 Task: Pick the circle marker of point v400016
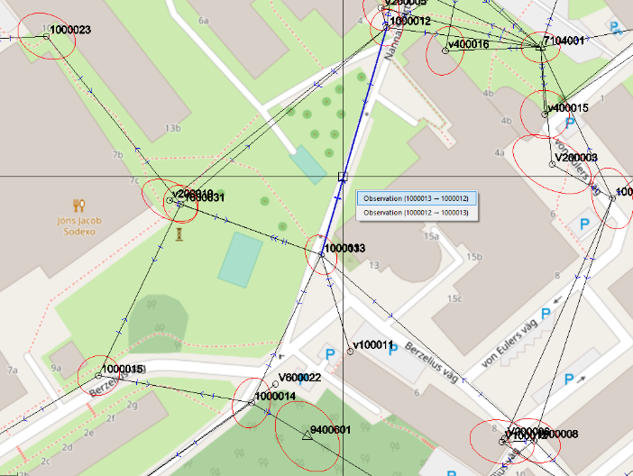pyautogui.click(x=445, y=50)
